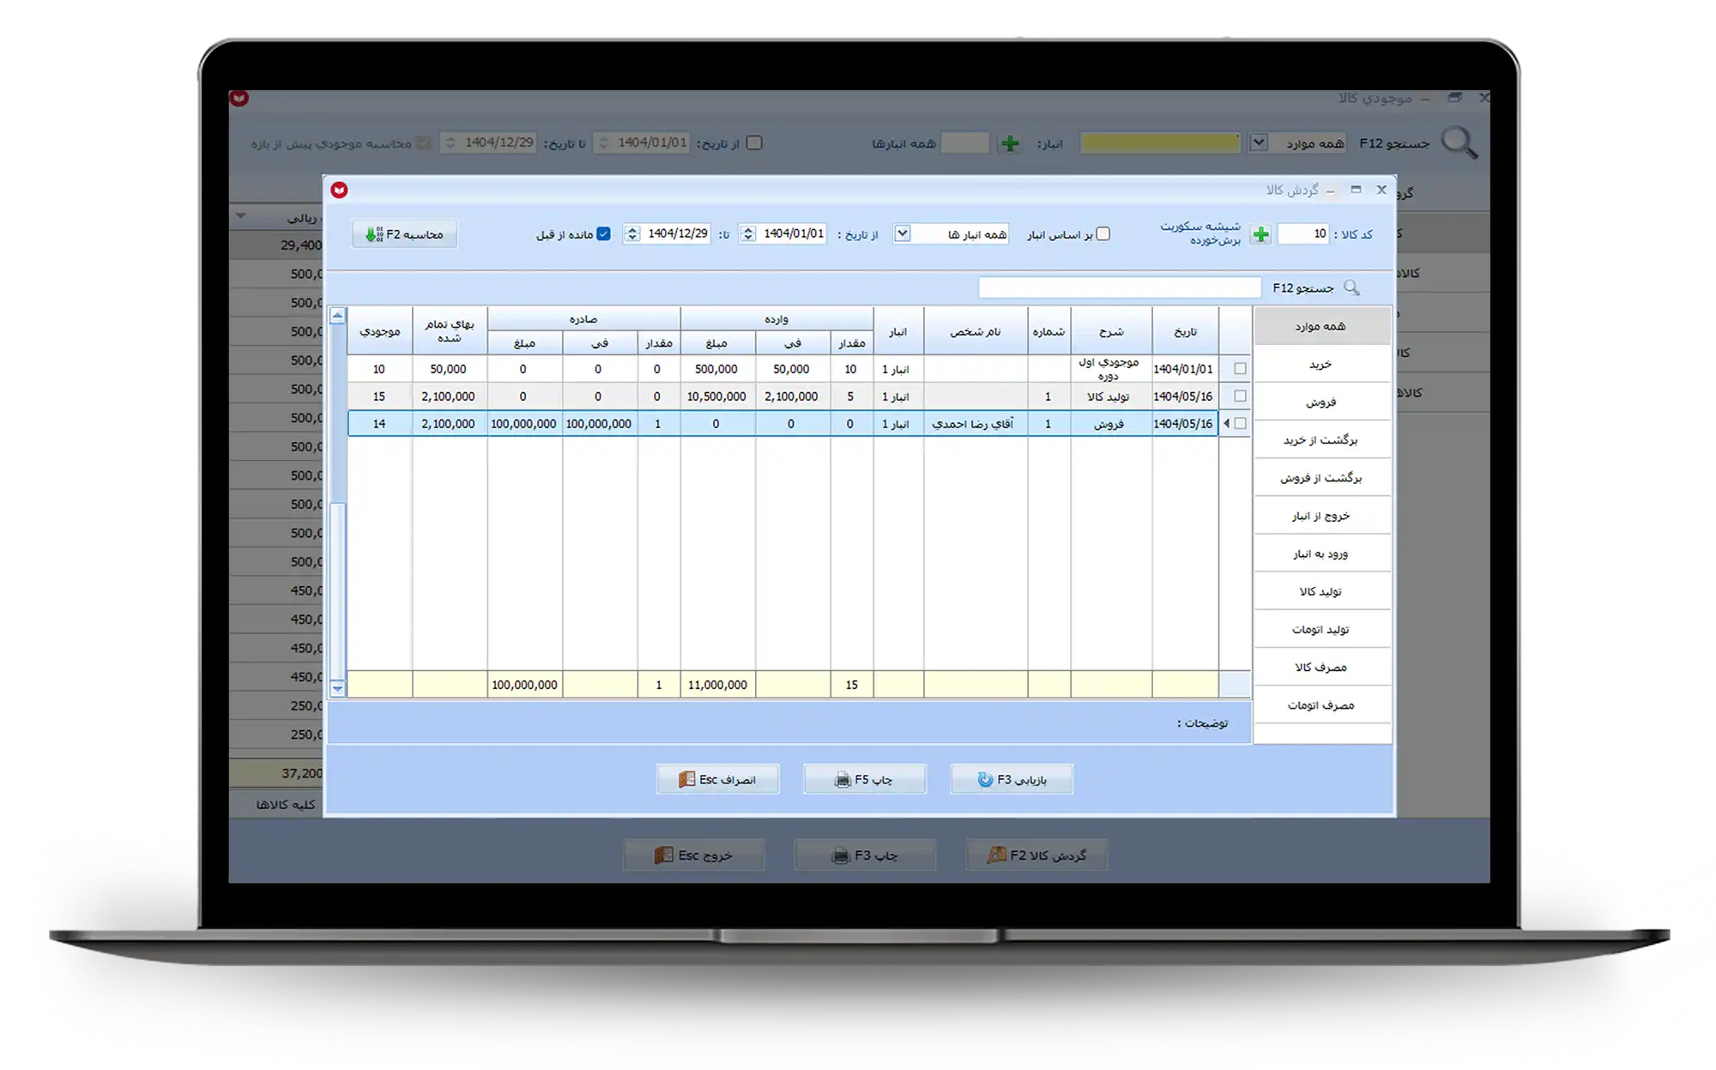Click the large magnifier icon in the موجودی کالا window

pos(1459,142)
